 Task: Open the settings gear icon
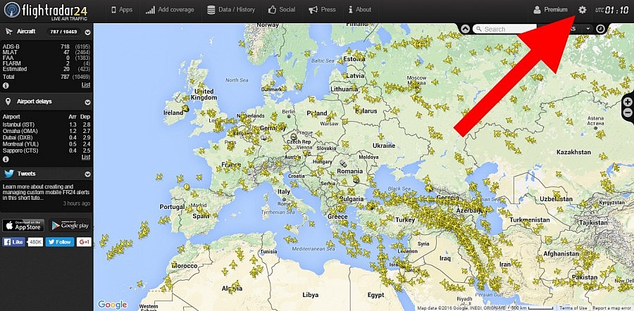click(582, 10)
